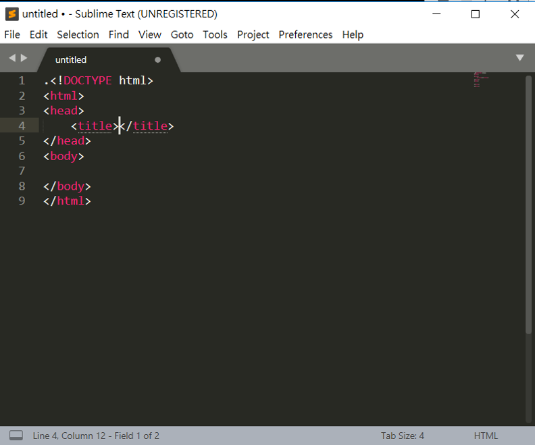Open the Tools menu
This screenshot has width=535, height=445.
(x=215, y=34)
